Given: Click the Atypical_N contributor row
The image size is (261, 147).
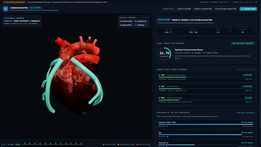Looking at the screenshot, I should click(x=206, y=144).
